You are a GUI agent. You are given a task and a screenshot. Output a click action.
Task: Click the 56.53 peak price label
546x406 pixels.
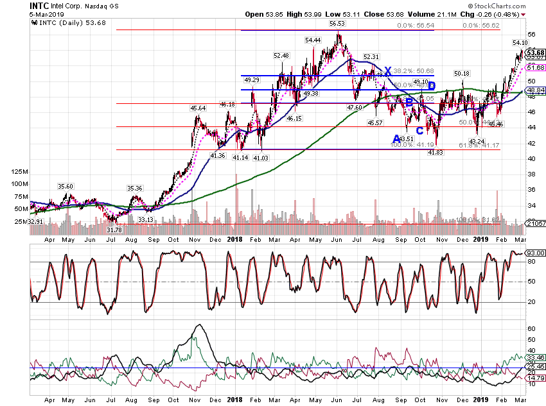337,24
